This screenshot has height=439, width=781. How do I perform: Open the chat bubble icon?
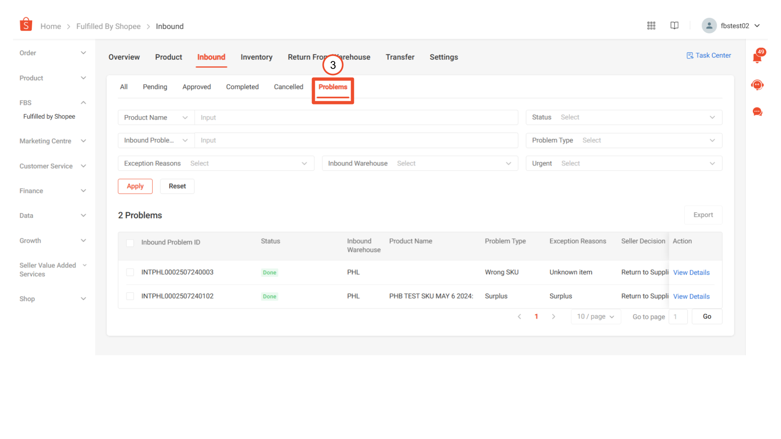pyautogui.click(x=757, y=112)
